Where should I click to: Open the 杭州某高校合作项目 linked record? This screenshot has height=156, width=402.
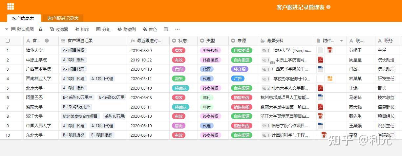pyautogui.click(x=80, y=116)
